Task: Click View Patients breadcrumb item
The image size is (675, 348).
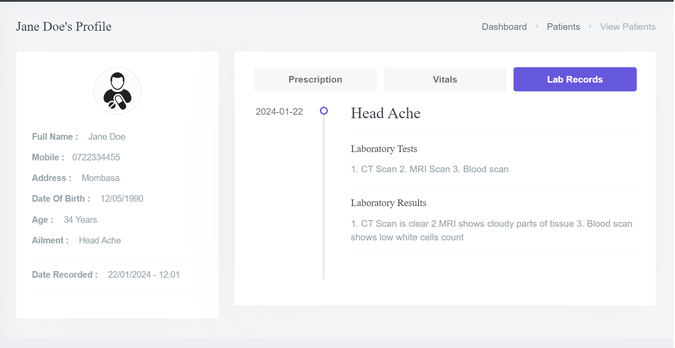Action: [x=627, y=27]
